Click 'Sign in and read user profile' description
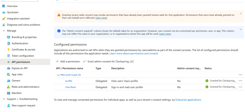 tap(127, 87)
